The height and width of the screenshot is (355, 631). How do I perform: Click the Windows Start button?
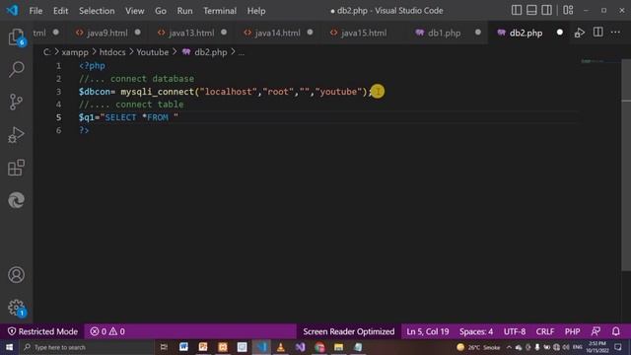pos(9,347)
